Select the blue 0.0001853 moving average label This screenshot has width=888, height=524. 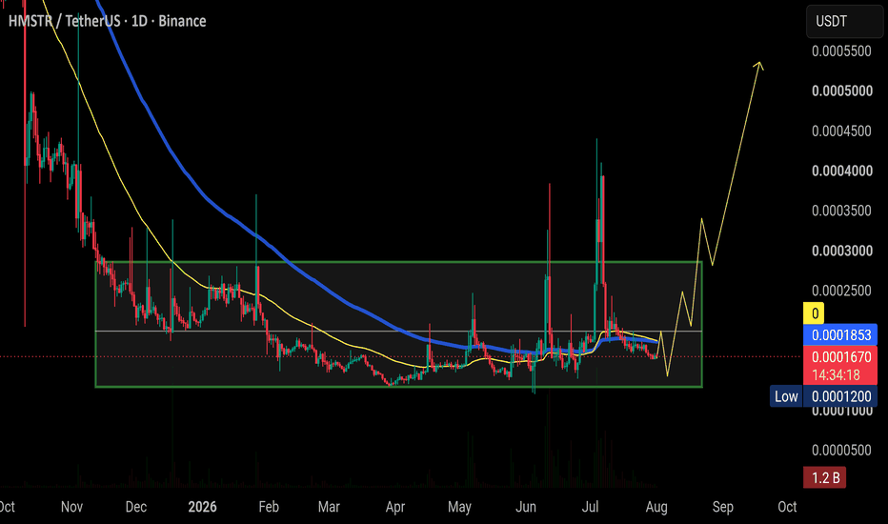point(840,334)
